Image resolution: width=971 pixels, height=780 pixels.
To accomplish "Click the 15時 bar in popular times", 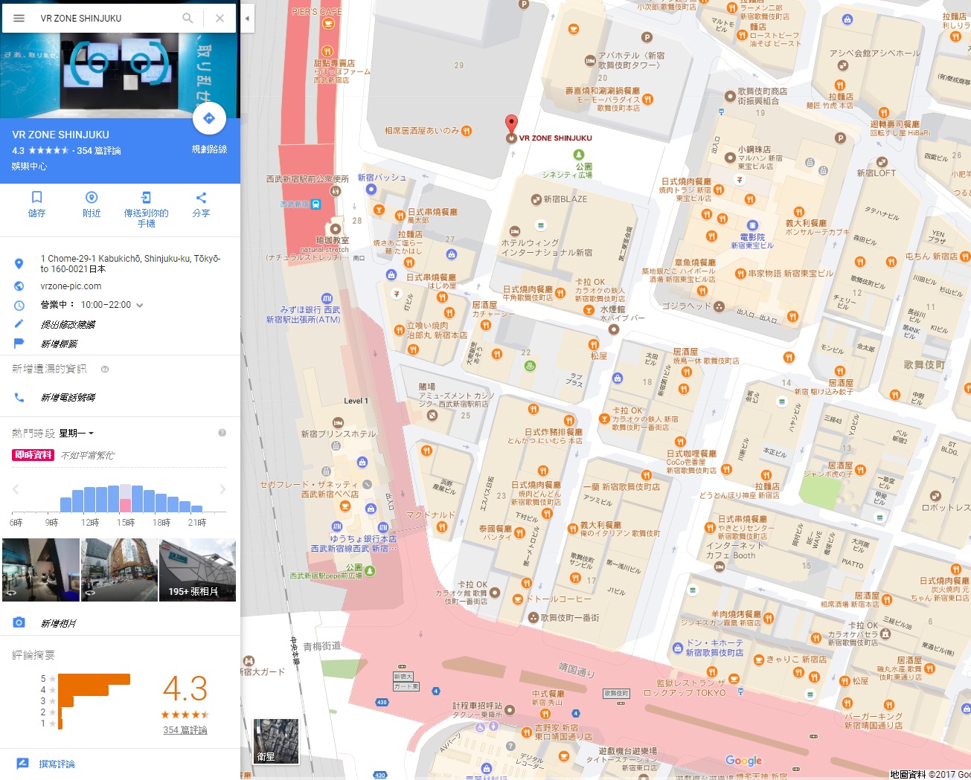I will point(126,498).
